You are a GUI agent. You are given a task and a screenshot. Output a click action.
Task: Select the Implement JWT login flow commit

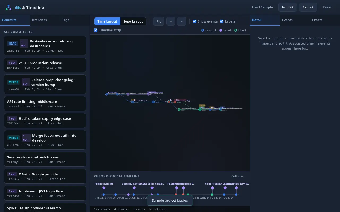[x=45, y=193]
